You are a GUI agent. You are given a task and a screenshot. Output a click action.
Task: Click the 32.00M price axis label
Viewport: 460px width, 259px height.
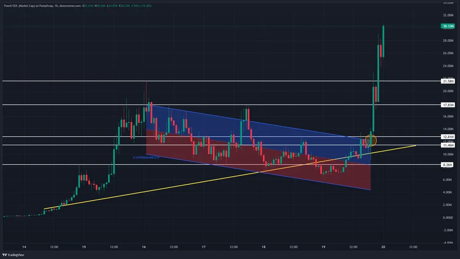point(448,15)
